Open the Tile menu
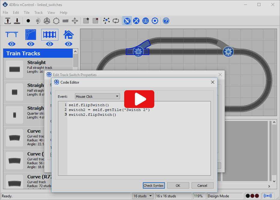The width and height of the screenshot is (280, 200). tap(26, 13)
